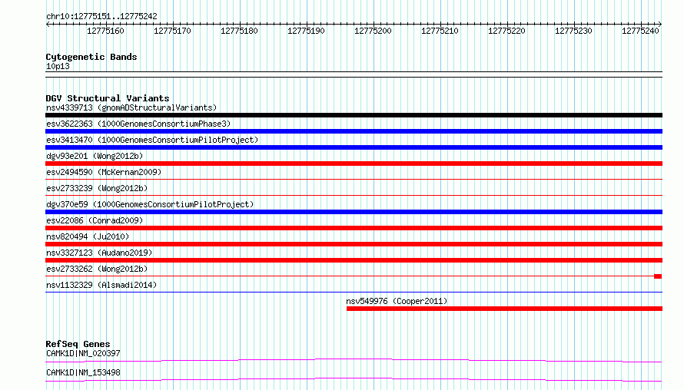Open variant nsv4339713 gnomADStructuralVariants label
Screen dimensions: 684x390
[131, 107]
